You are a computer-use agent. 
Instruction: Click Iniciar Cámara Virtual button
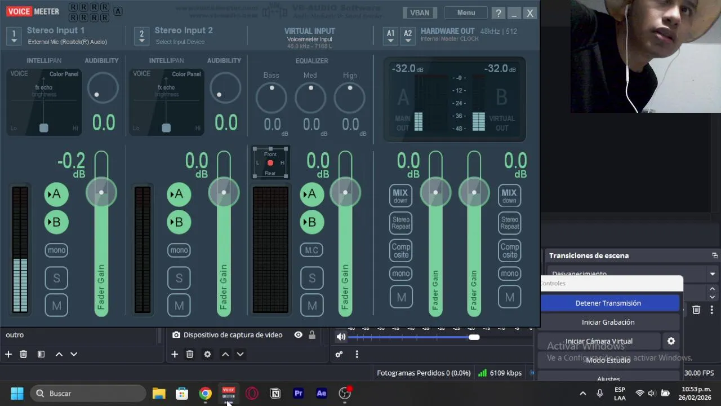coord(599,341)
